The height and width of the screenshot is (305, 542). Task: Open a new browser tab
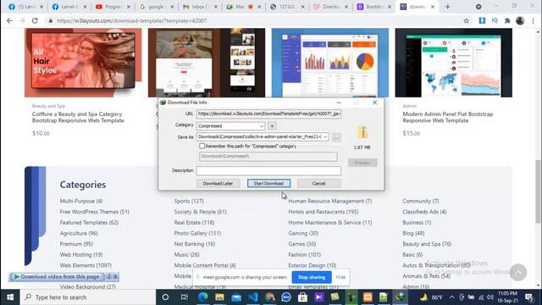tap(448, 7)
